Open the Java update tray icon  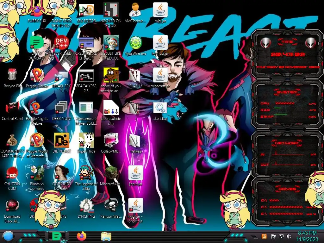click(x=264, y=236)
